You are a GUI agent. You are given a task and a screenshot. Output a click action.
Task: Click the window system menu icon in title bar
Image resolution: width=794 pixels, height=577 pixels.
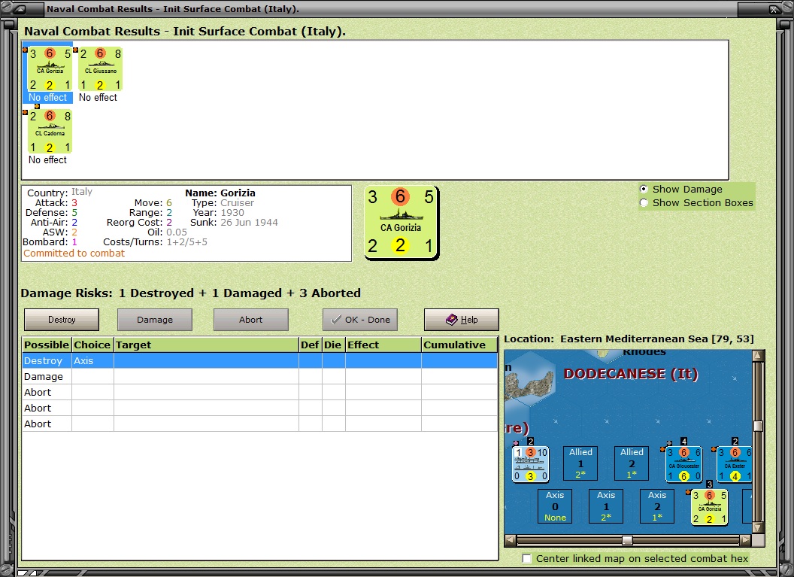coord(18,8)
